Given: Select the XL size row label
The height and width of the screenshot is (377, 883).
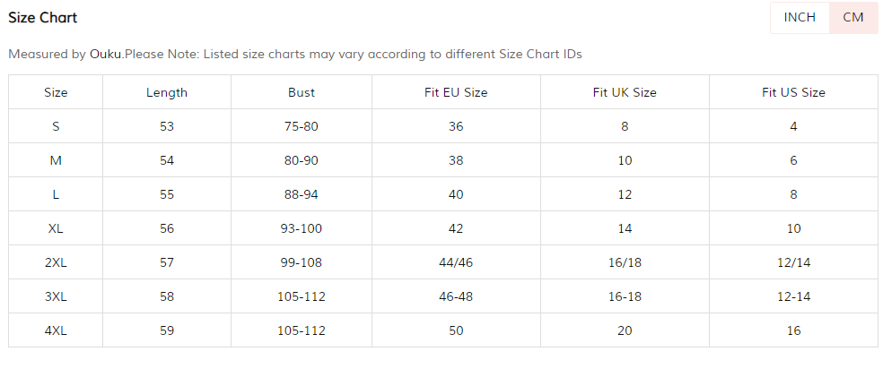Looking at the screenshot, I should pyautogui.click(x=56, y=228).
